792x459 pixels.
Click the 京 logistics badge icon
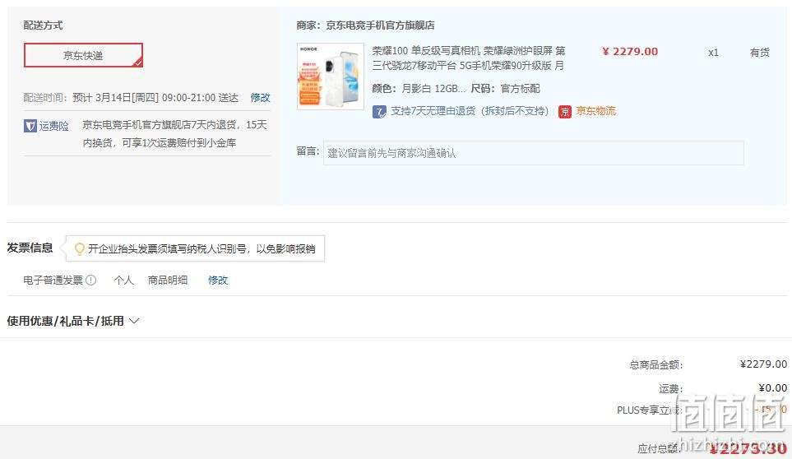pyautogui.click(x=564, y=112)
